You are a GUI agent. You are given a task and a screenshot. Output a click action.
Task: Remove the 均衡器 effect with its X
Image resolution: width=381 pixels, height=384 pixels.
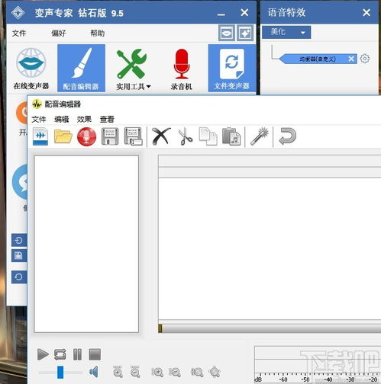351,59
